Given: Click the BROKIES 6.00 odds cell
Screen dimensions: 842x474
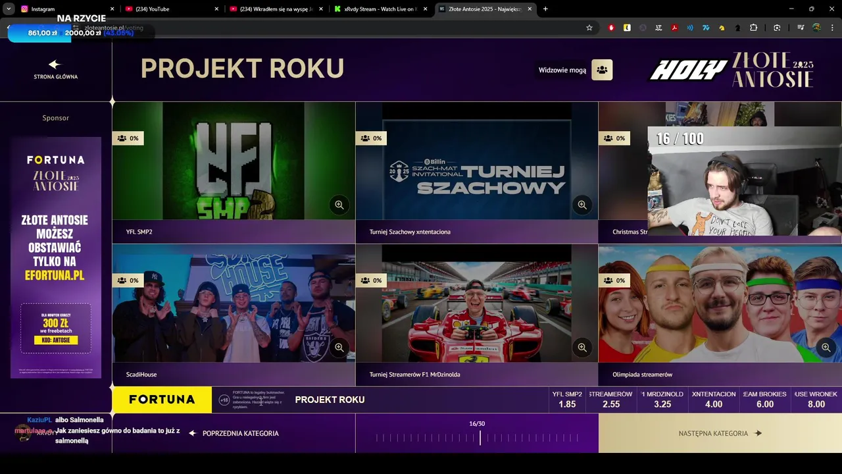Looking at the screenshot, I should tap(765, 400).
